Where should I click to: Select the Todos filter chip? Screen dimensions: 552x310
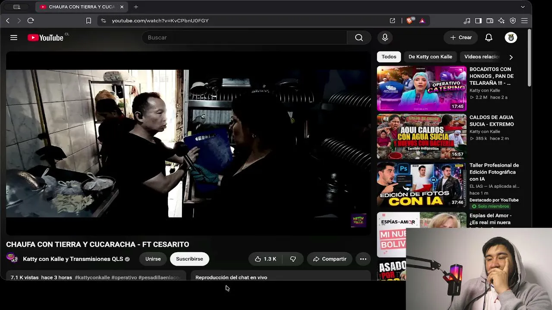(389, 57)
